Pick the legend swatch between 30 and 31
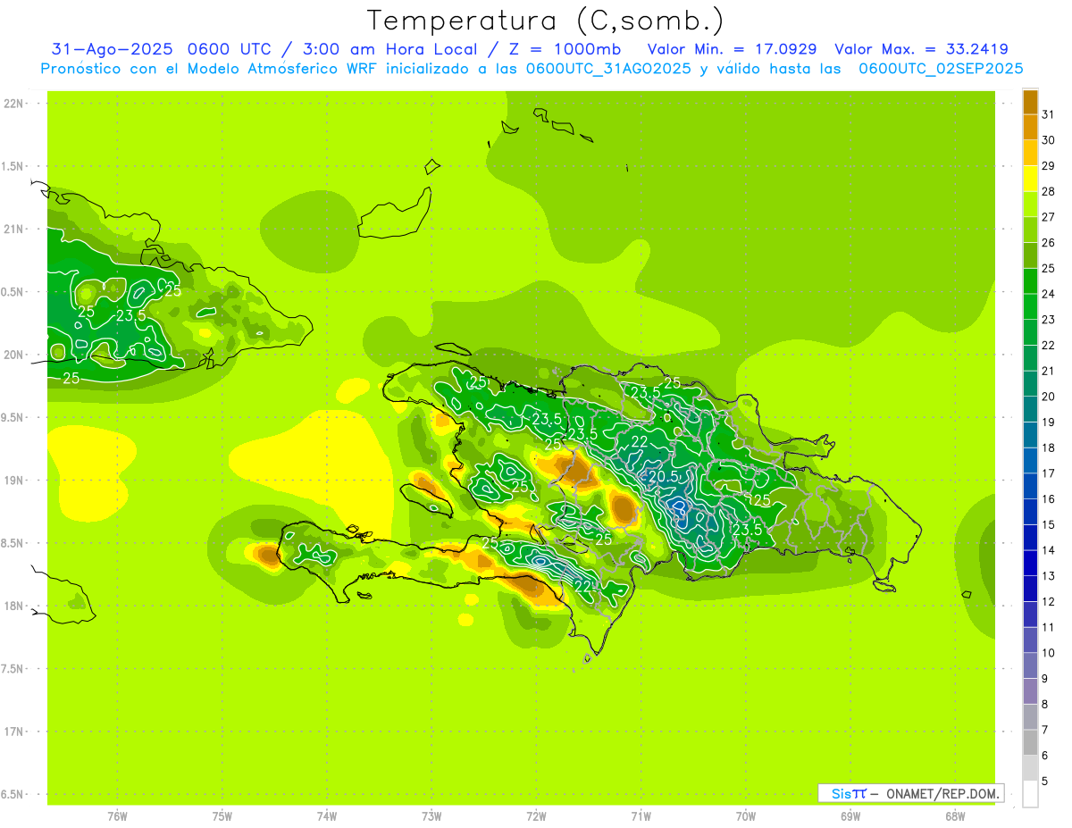Image resolution: width=1072 pixels, height=828 pixels. tap(1031, 128)
